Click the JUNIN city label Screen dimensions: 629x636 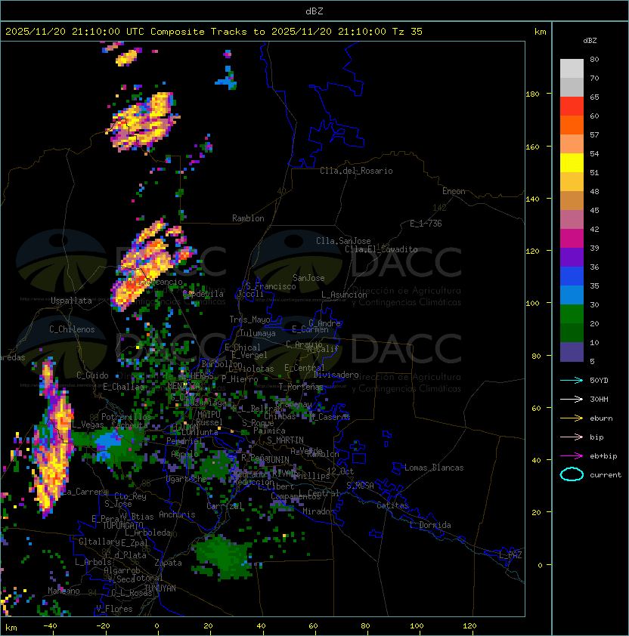[277, 459]
